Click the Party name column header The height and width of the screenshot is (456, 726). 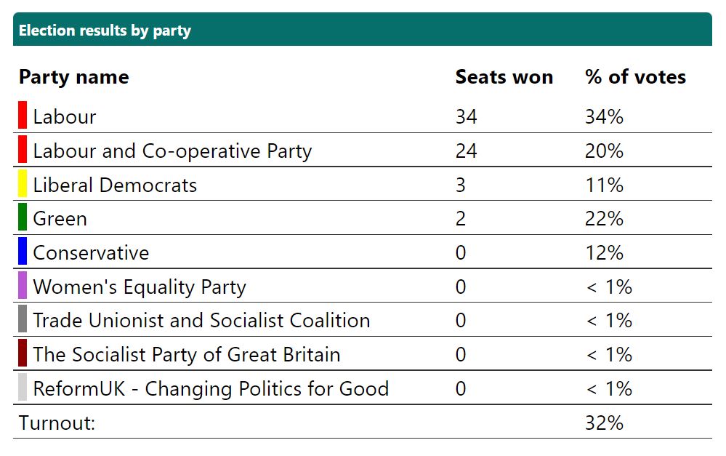(x=73, y=77)
